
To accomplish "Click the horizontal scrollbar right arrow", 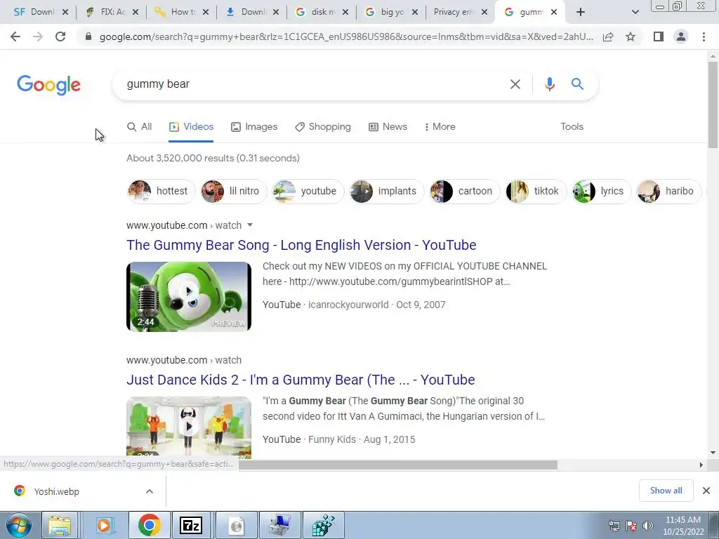I will [701, 465].
